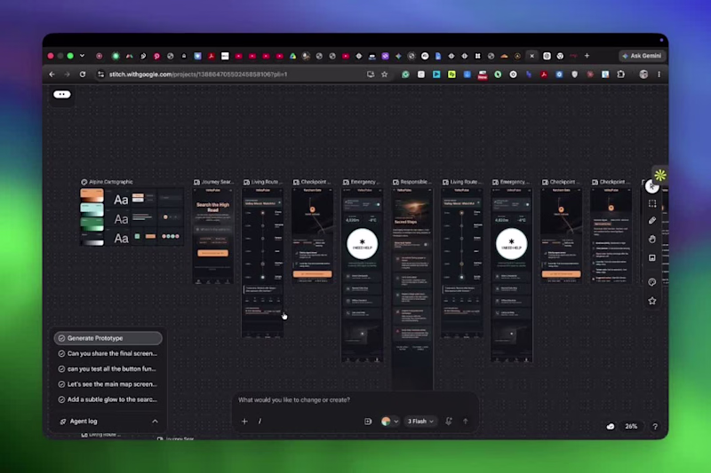Viewport: 711px width, 473px height.
Task: Click the Agent log label
Action: 84,422
